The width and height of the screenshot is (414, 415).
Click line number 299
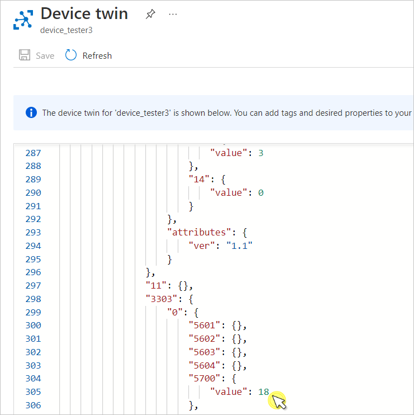pyautogui.click(x=34, y=312)
